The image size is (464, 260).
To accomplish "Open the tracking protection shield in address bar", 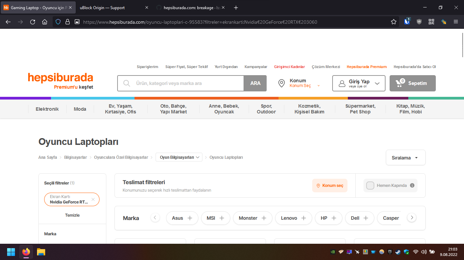I will tap(58, 22).
